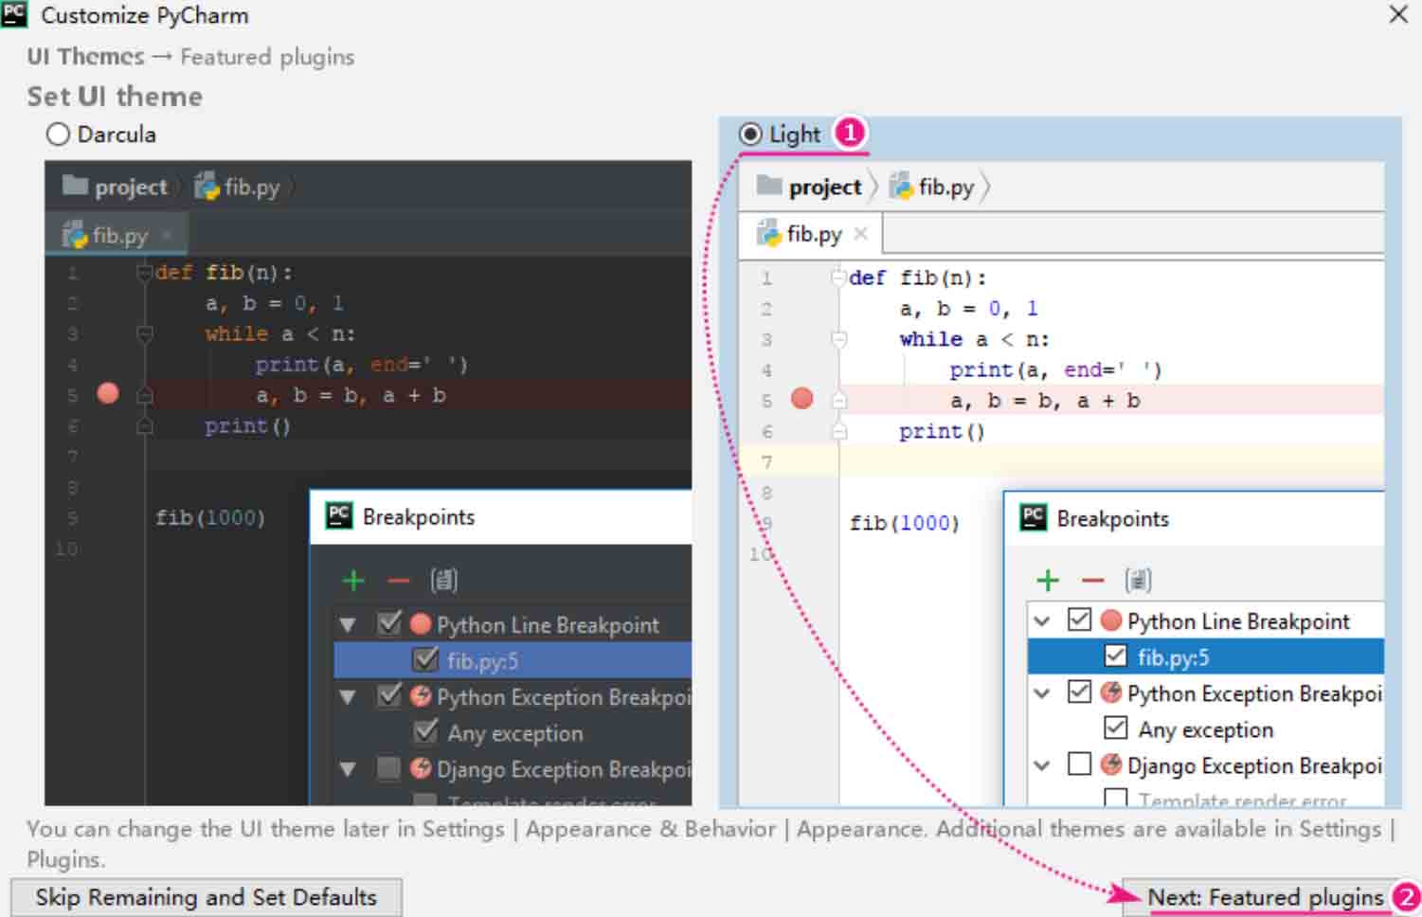Viewport: 1422px width, 917px height.
Task: Click fold marker beside while line in Light preview
Action: pos(838,338)
